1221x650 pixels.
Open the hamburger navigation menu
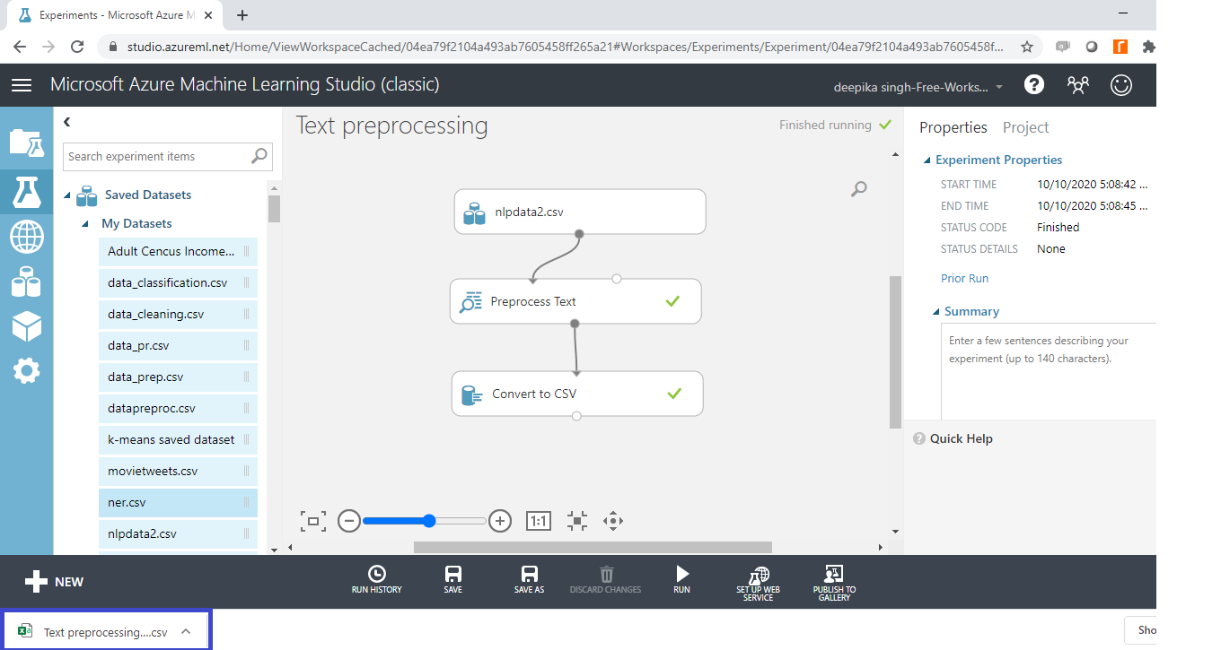(22, 85)
